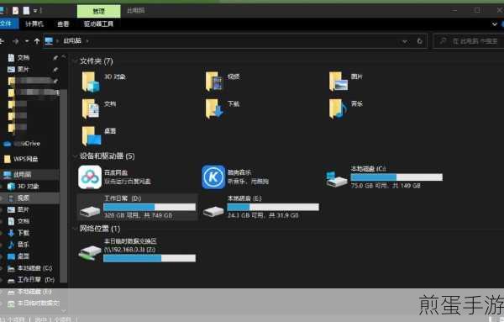
Task: Open the 音乐 folder in the folder grid
Action: pos(339,108)
